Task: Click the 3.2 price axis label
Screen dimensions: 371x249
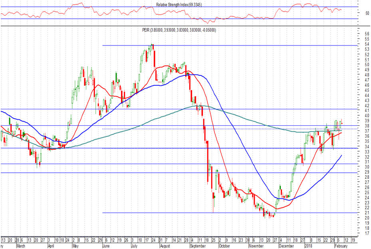Action: (x=367, y=157)
